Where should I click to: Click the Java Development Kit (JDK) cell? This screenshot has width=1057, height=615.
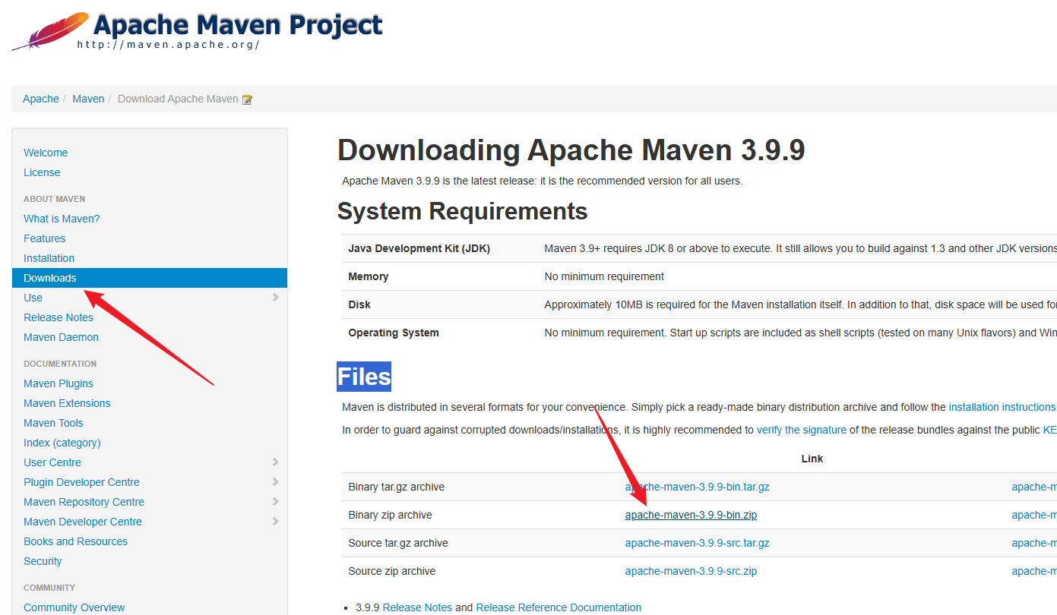(419, 248)
